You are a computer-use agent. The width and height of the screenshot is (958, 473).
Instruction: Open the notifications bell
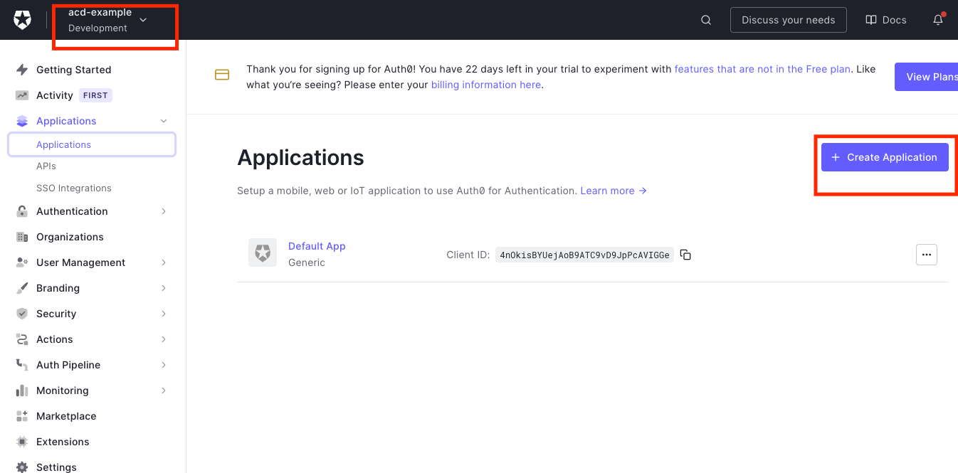938,20
